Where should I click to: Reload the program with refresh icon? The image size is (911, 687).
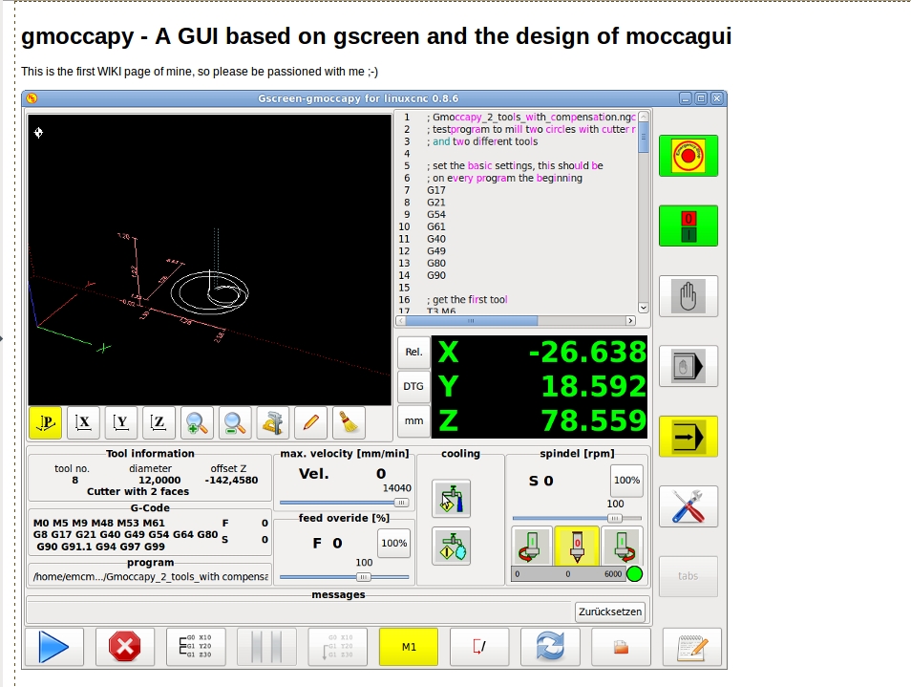pyautogui.click(x=550, y=647)
